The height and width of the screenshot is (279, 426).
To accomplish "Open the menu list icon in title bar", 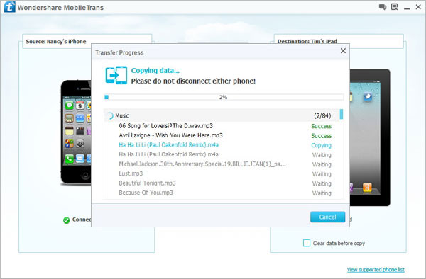I will coord(395,7).
